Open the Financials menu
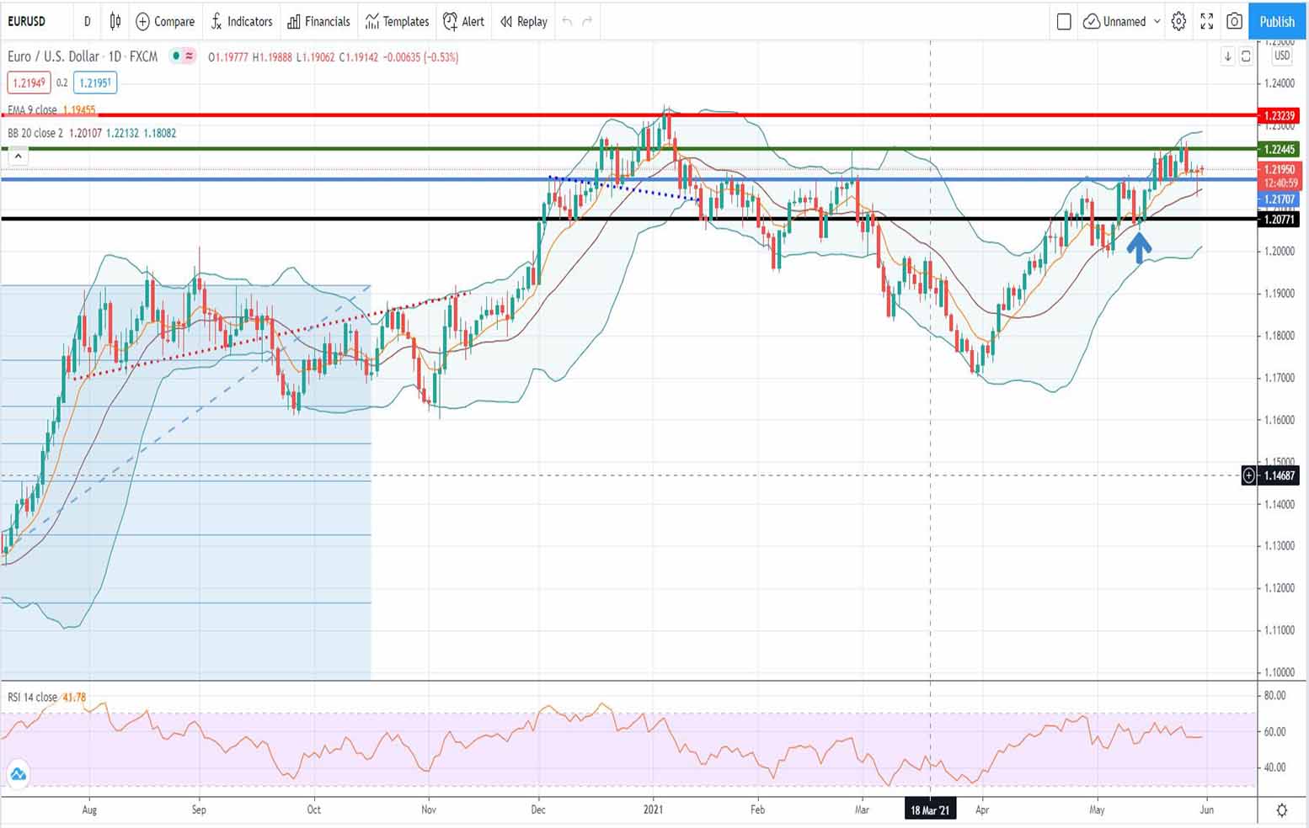The width and height of the screenshot is (1309, 828). 318,21
